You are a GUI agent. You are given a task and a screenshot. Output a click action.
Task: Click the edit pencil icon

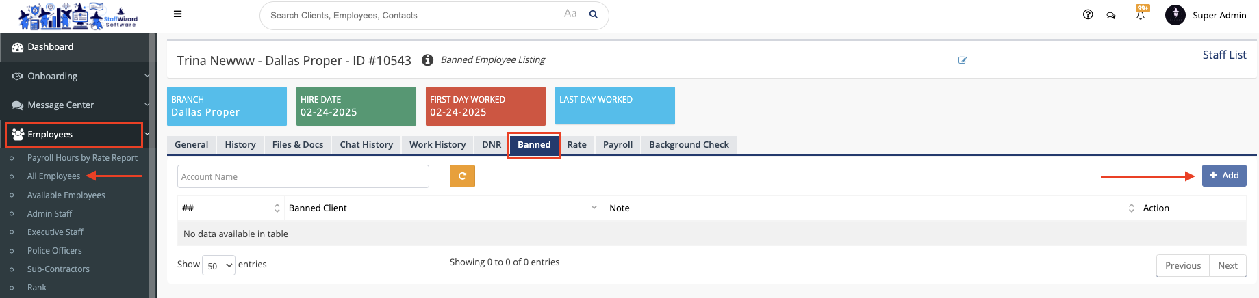(x=963, y=60)
